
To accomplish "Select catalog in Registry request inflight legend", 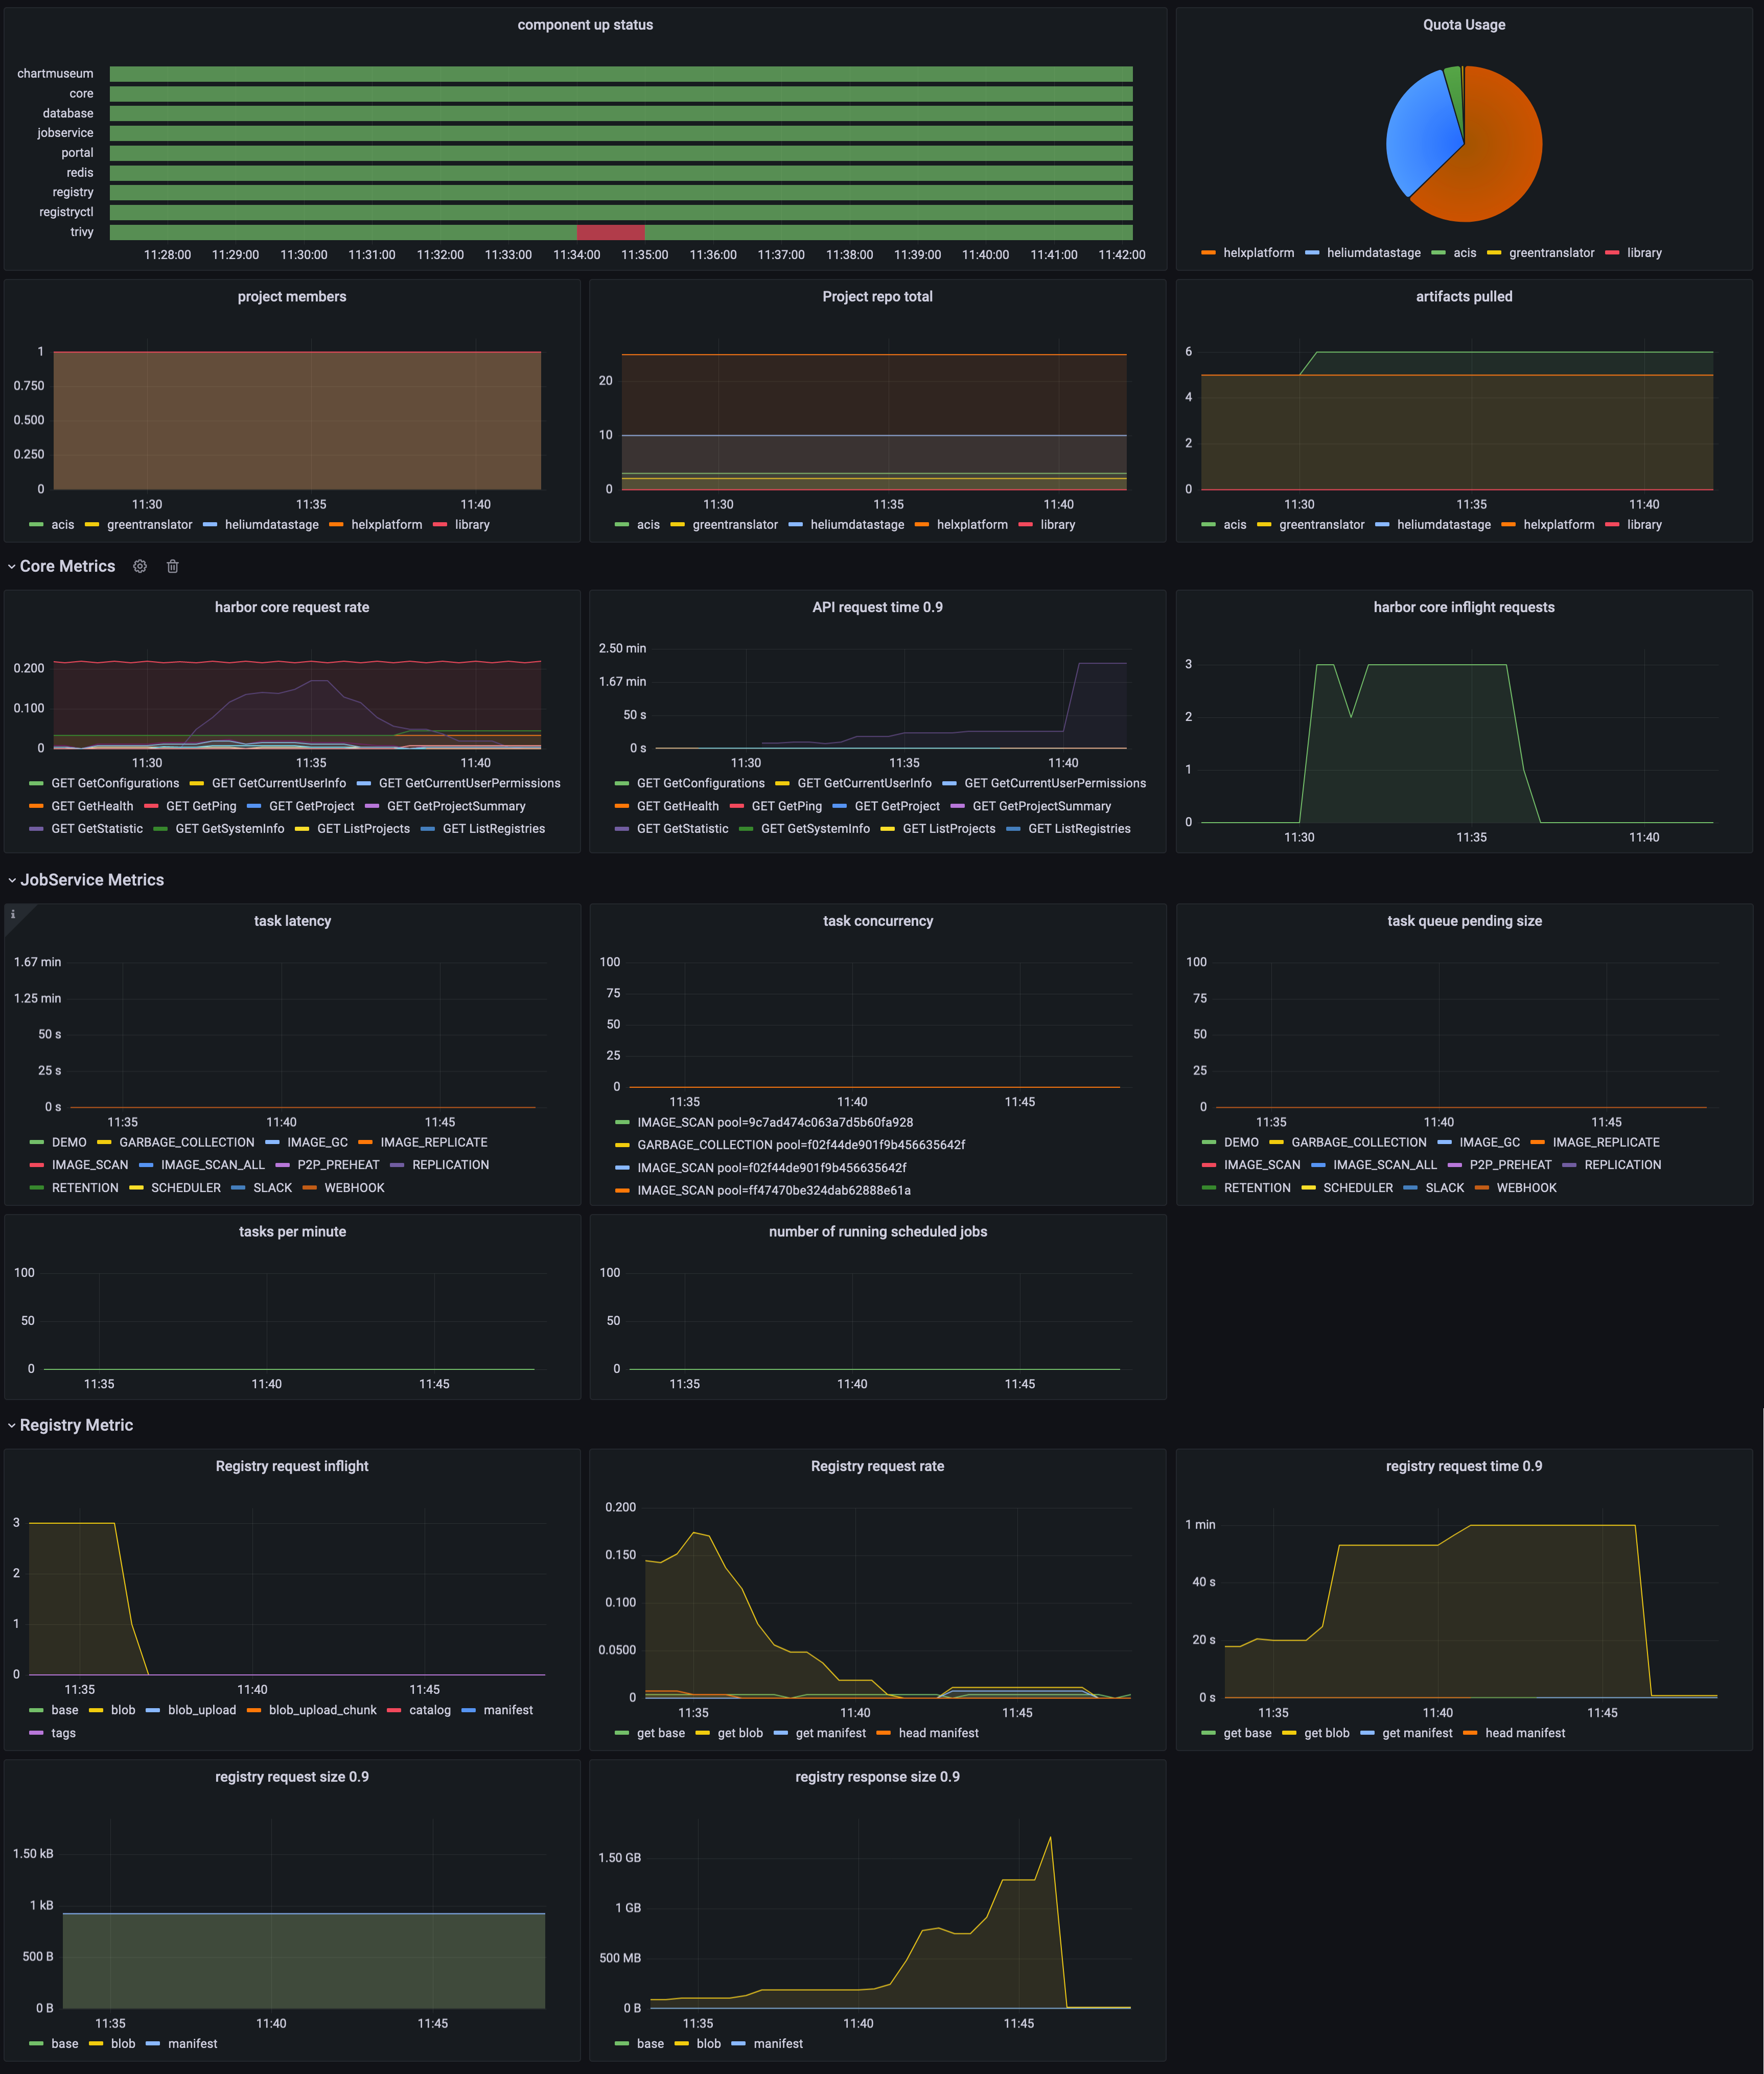I will point(430,1710).
